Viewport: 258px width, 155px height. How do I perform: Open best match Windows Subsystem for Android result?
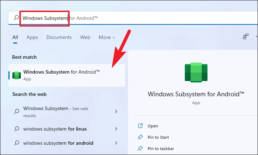67,75
